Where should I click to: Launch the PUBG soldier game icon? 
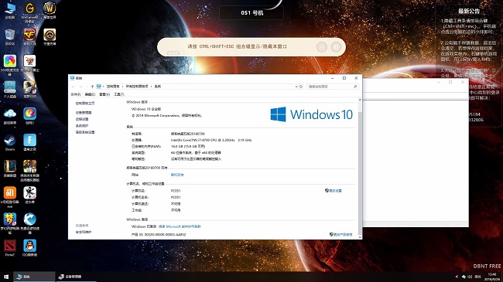29,90
